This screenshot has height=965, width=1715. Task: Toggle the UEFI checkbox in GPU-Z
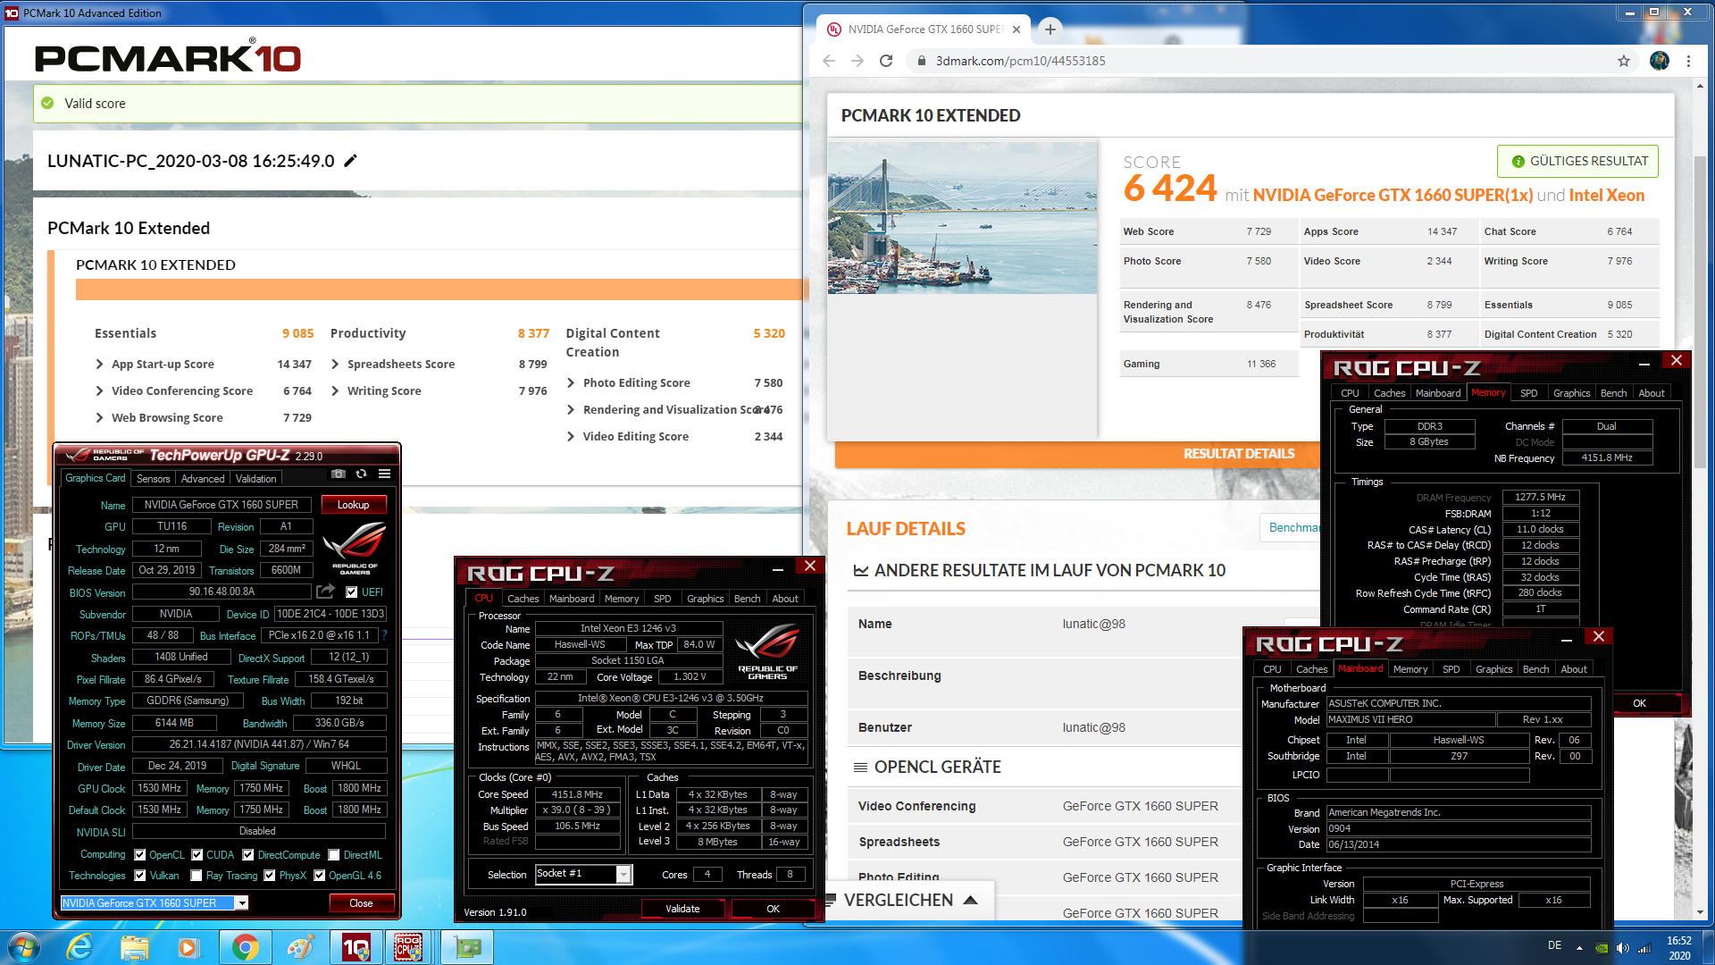pyautogui.click(x=351, y=592)
